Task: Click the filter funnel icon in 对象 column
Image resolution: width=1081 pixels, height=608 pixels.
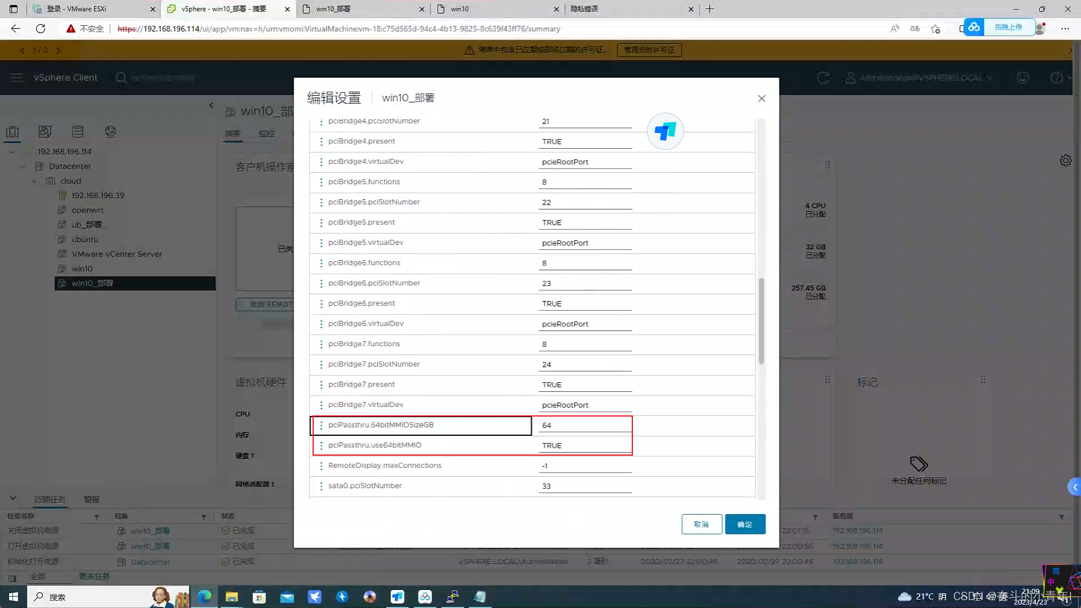Action: point(203,516)
